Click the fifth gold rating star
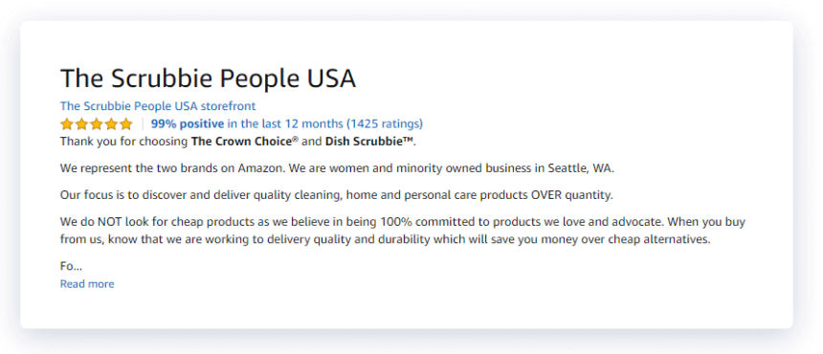Image resolution: width=823 pixels, height=354 pixels. point(126,124)
